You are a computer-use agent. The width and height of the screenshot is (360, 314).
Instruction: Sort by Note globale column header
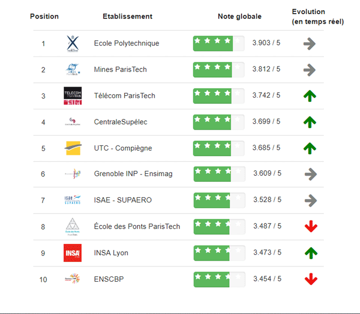point(240,16)
